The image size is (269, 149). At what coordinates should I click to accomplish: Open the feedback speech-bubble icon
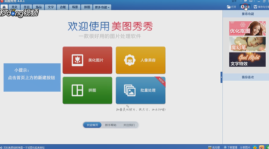tap(245, 1)
